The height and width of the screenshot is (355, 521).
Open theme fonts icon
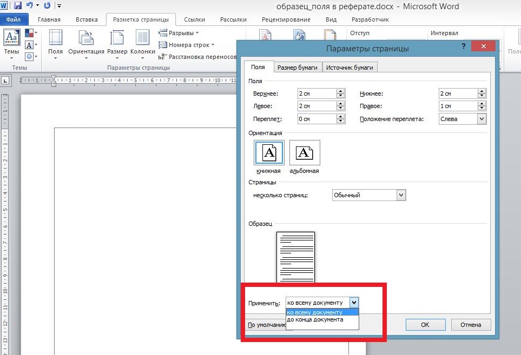pyautogui.click(x=31, y=45)
